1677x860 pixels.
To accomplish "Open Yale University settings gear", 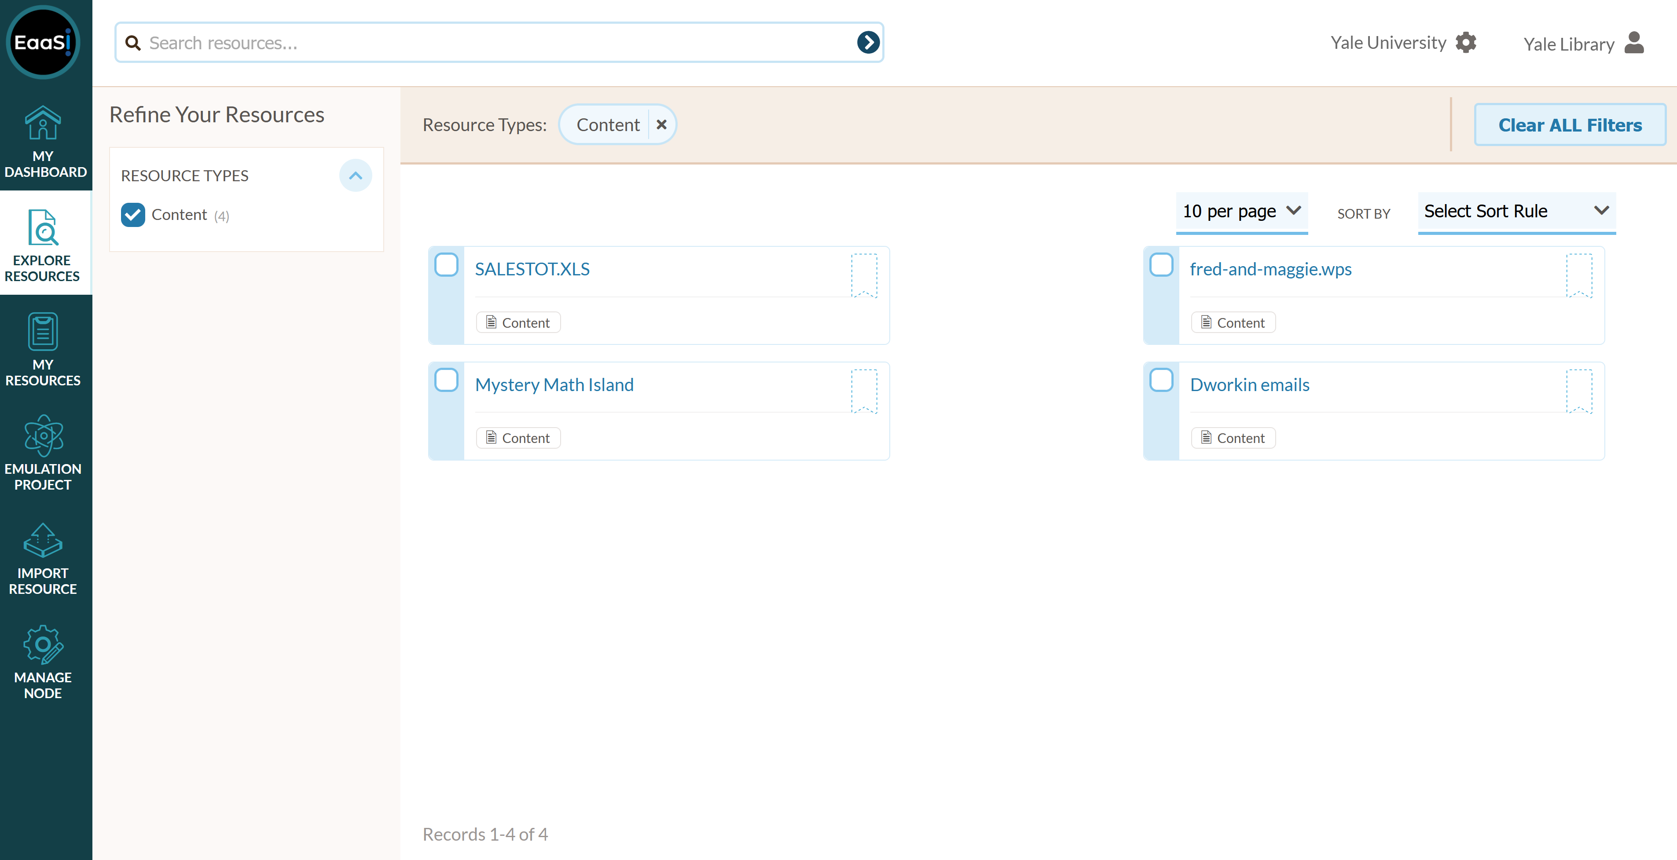I will pos(1466,42).
